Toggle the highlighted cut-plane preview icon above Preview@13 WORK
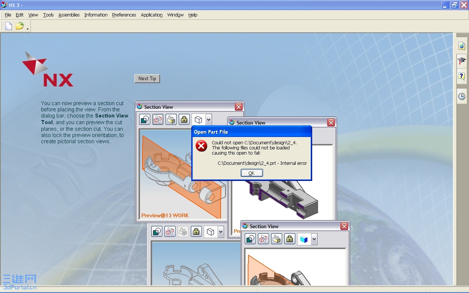 click(158, 119)
